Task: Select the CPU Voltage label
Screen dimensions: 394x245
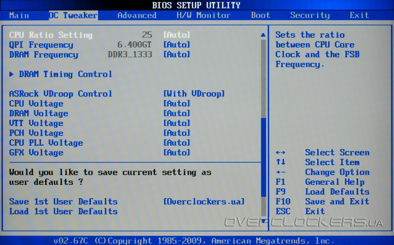Action: [x=36, y=104]
